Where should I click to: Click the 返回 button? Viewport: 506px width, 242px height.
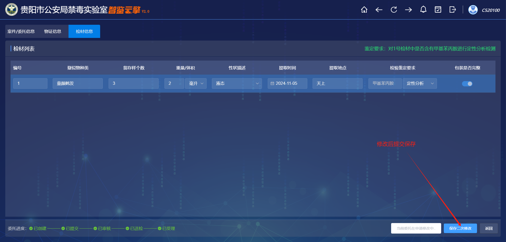coord(489,228)
